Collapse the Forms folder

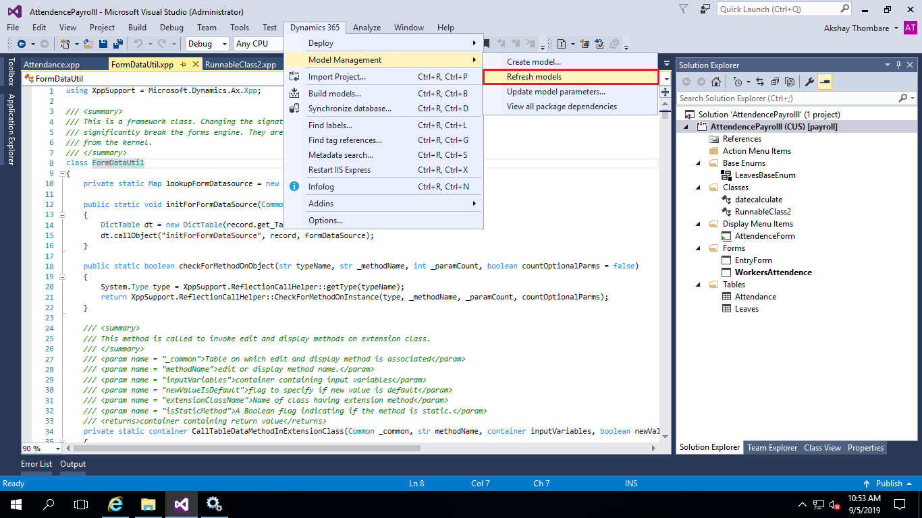point(699,248)
